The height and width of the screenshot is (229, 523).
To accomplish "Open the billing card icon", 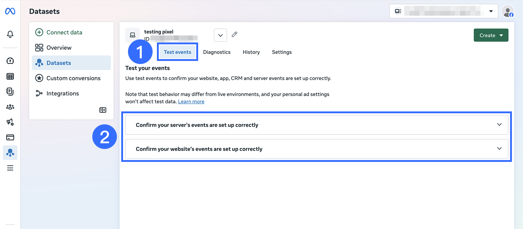I will click(x=10, y=137).
